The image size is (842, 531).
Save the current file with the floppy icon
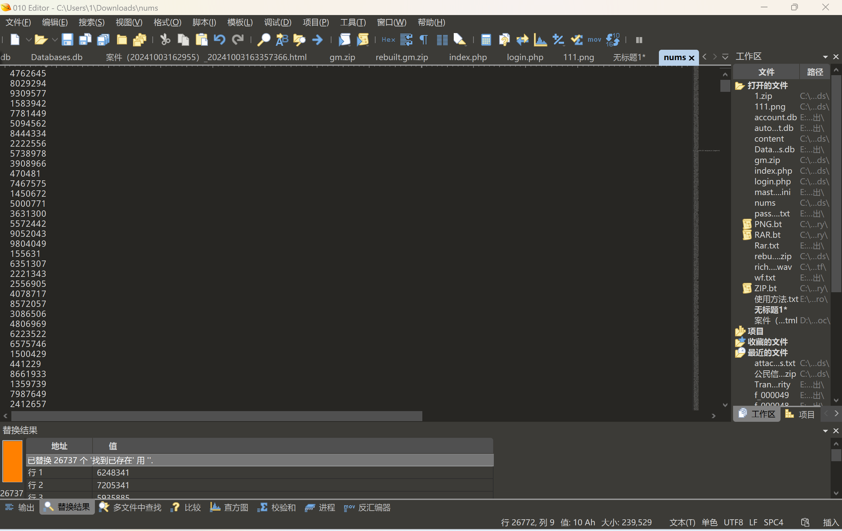point(67,40)
